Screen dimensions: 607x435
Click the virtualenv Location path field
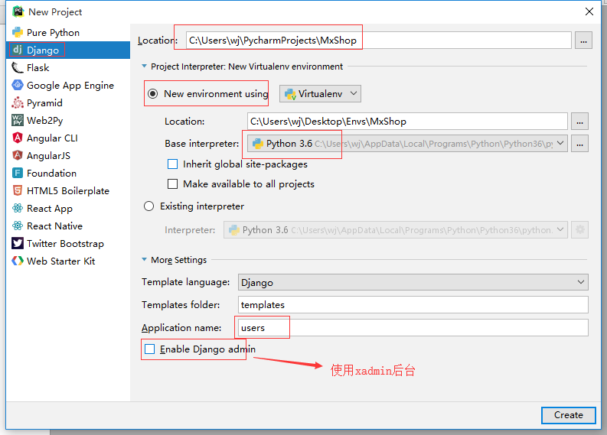click(x=408, y=122)
